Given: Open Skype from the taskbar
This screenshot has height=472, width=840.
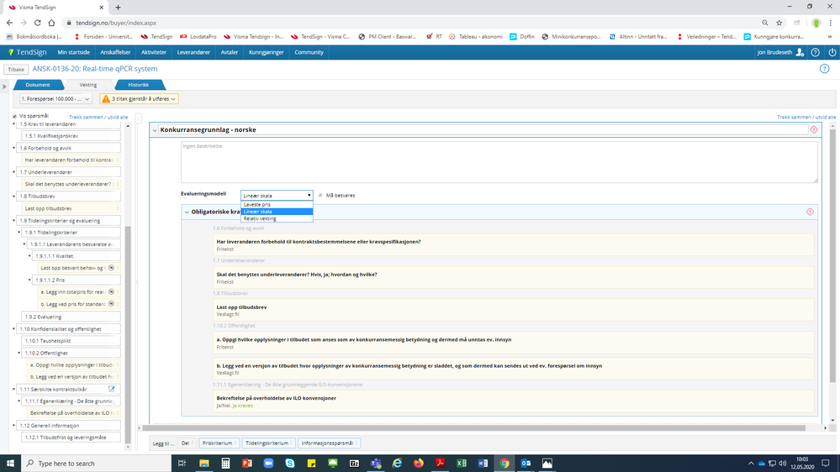Looking at the screenshot, I should coord(290,464).
